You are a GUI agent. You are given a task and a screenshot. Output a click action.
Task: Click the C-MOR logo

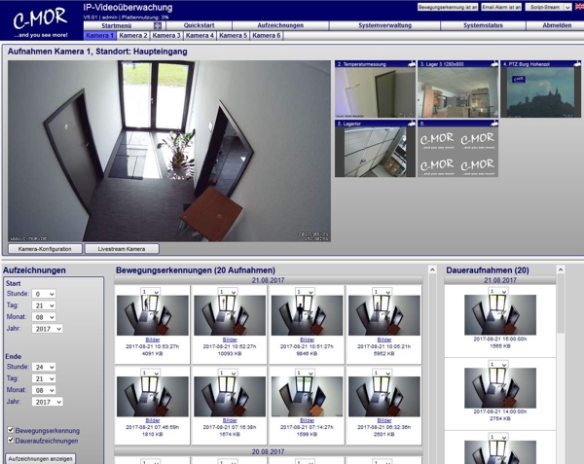tap(40, 20)
